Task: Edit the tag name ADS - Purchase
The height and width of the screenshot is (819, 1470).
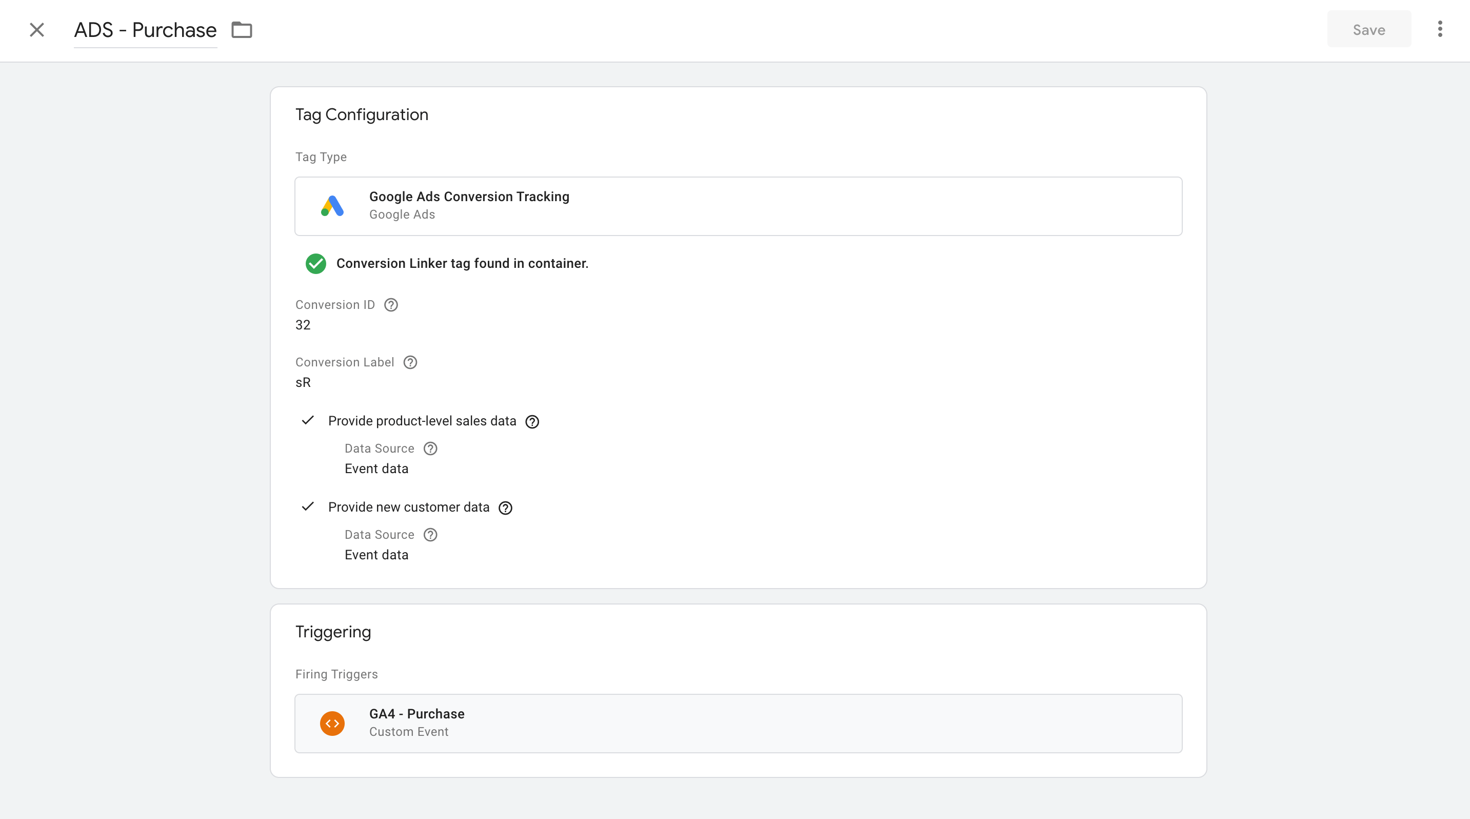Action: pos(146,30)
